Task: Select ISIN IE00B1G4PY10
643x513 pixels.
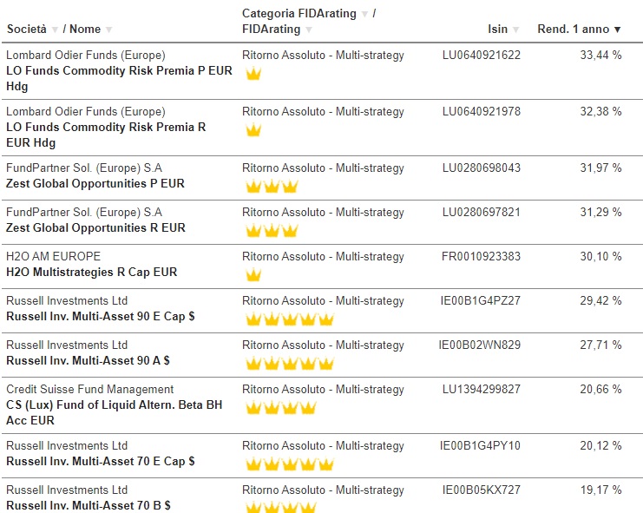Action: [x=480, y=446]
